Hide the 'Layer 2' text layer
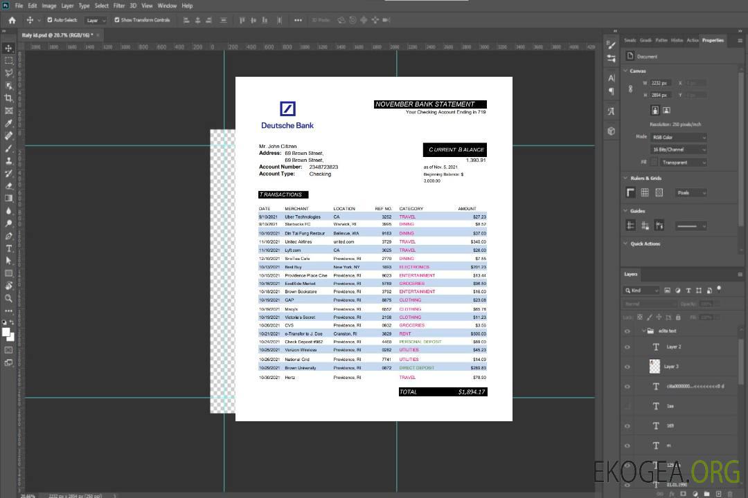The width and height of the screenshot is (748, 498). pos(627,347)
